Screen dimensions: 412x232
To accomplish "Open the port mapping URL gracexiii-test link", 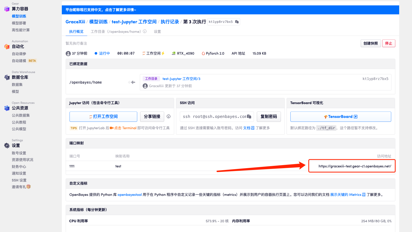I will [x=355, y=166].
